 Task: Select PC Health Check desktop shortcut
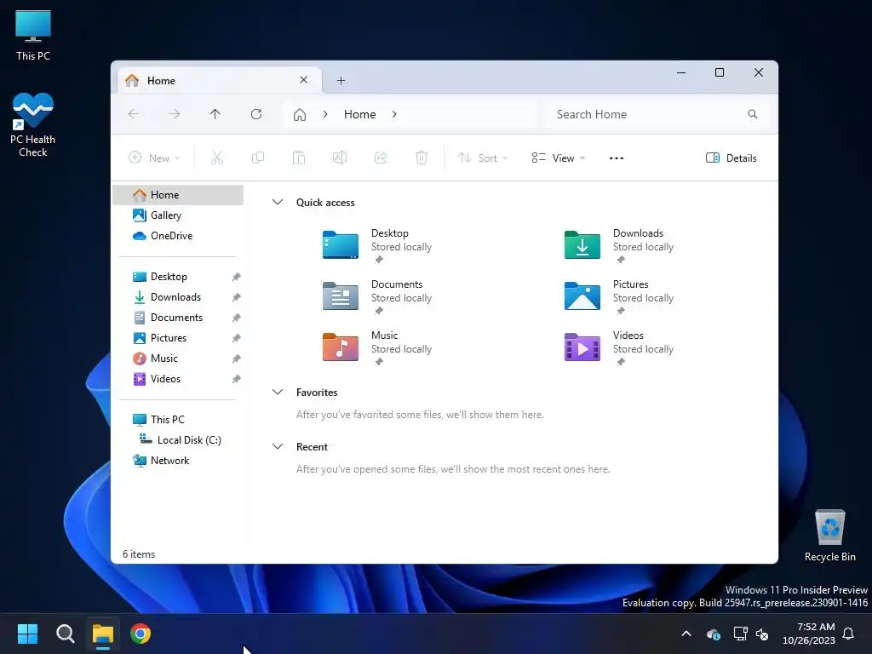[x=33, y=124]
